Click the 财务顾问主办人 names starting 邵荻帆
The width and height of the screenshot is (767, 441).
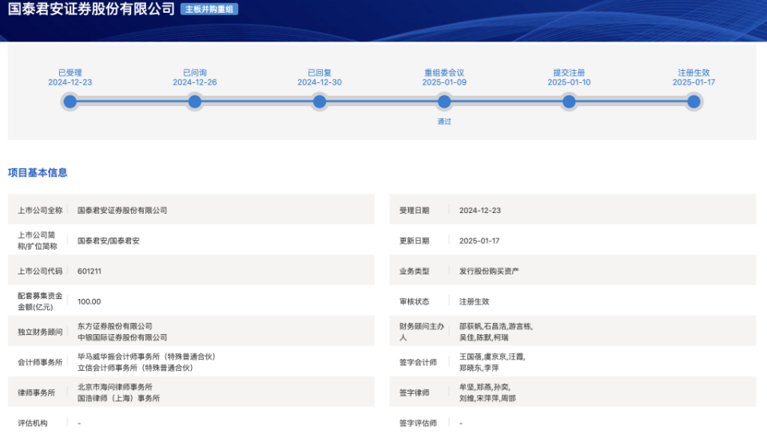click(x=496, y=332)
